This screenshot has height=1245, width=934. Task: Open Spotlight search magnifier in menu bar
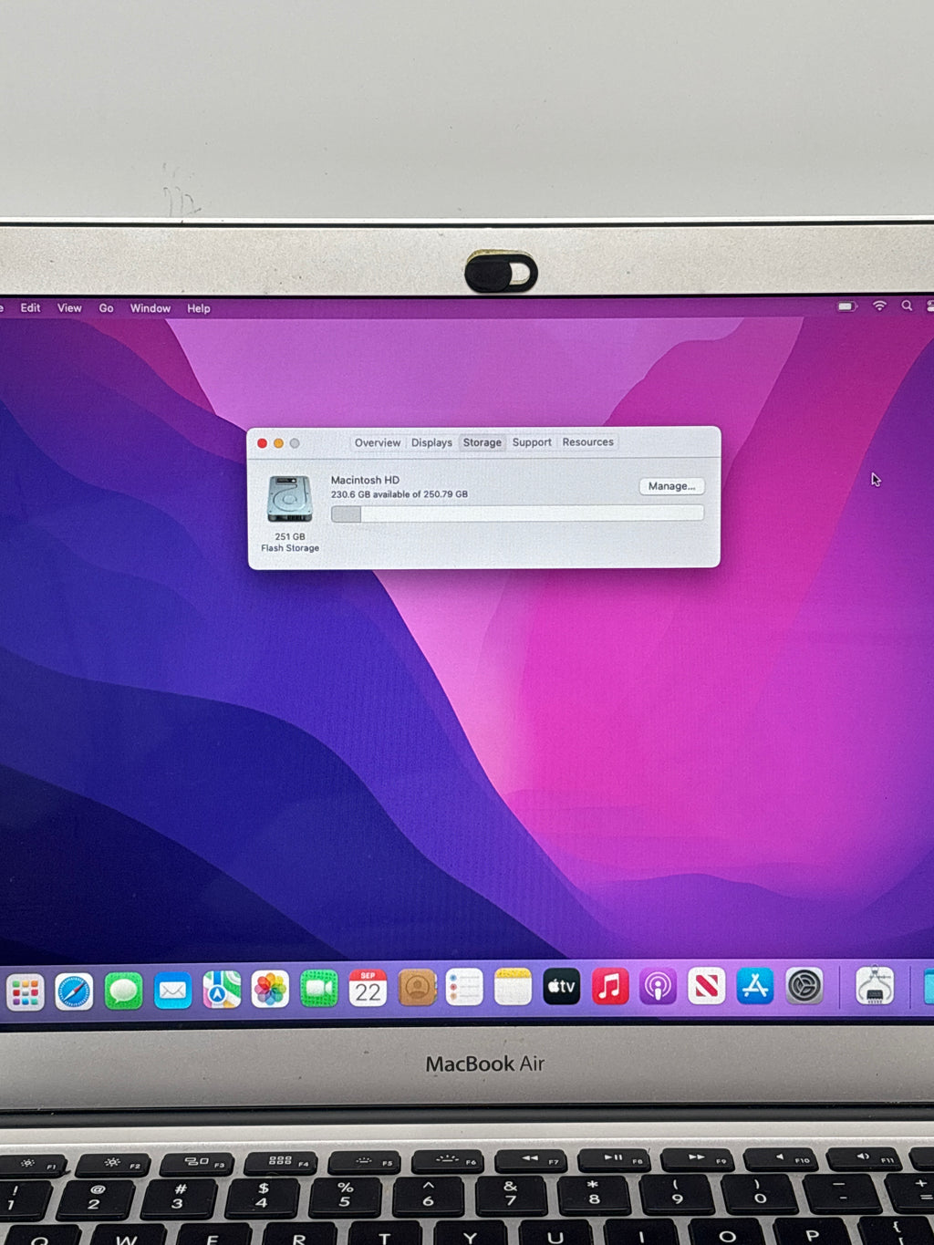pyautogui.click(x=907, y=306)
